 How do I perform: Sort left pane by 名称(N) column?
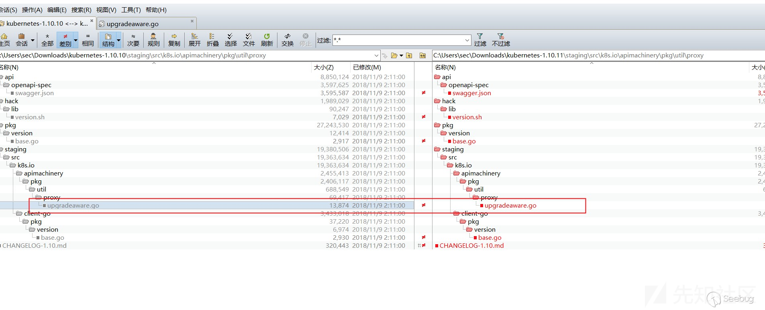click(x=155, y=67)
